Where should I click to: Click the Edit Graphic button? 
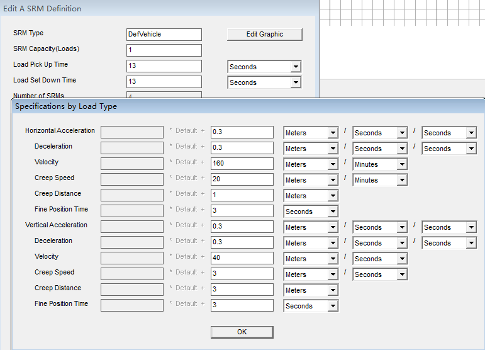tap(264, 35)
